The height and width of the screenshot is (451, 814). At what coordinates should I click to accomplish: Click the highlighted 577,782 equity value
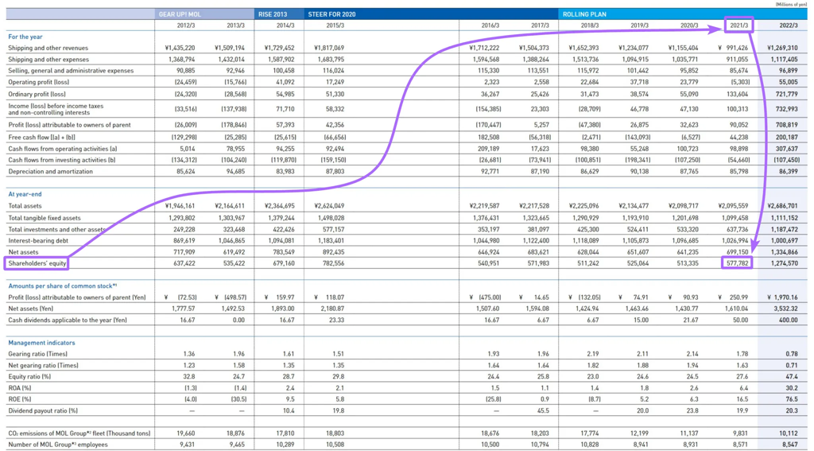(x=735, y=262)
